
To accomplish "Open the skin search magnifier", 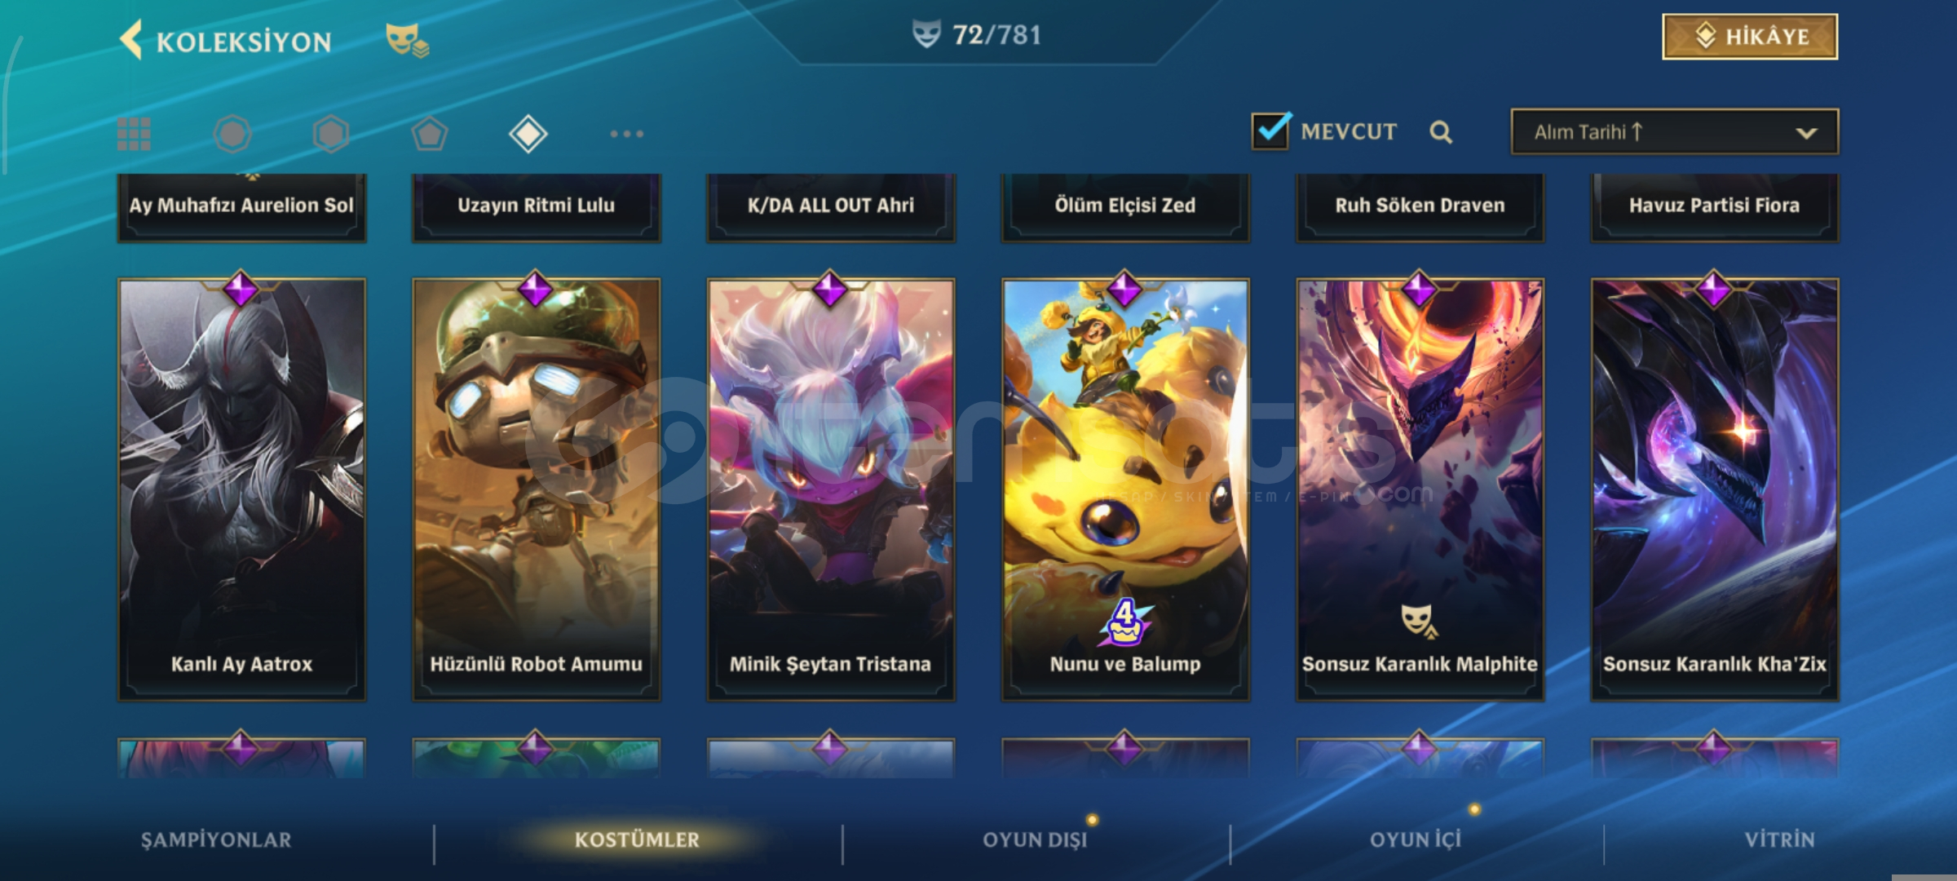I will tap(1441, 132).
